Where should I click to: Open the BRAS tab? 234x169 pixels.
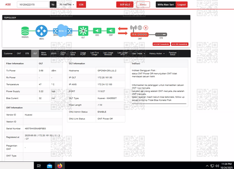pos(53,53)
